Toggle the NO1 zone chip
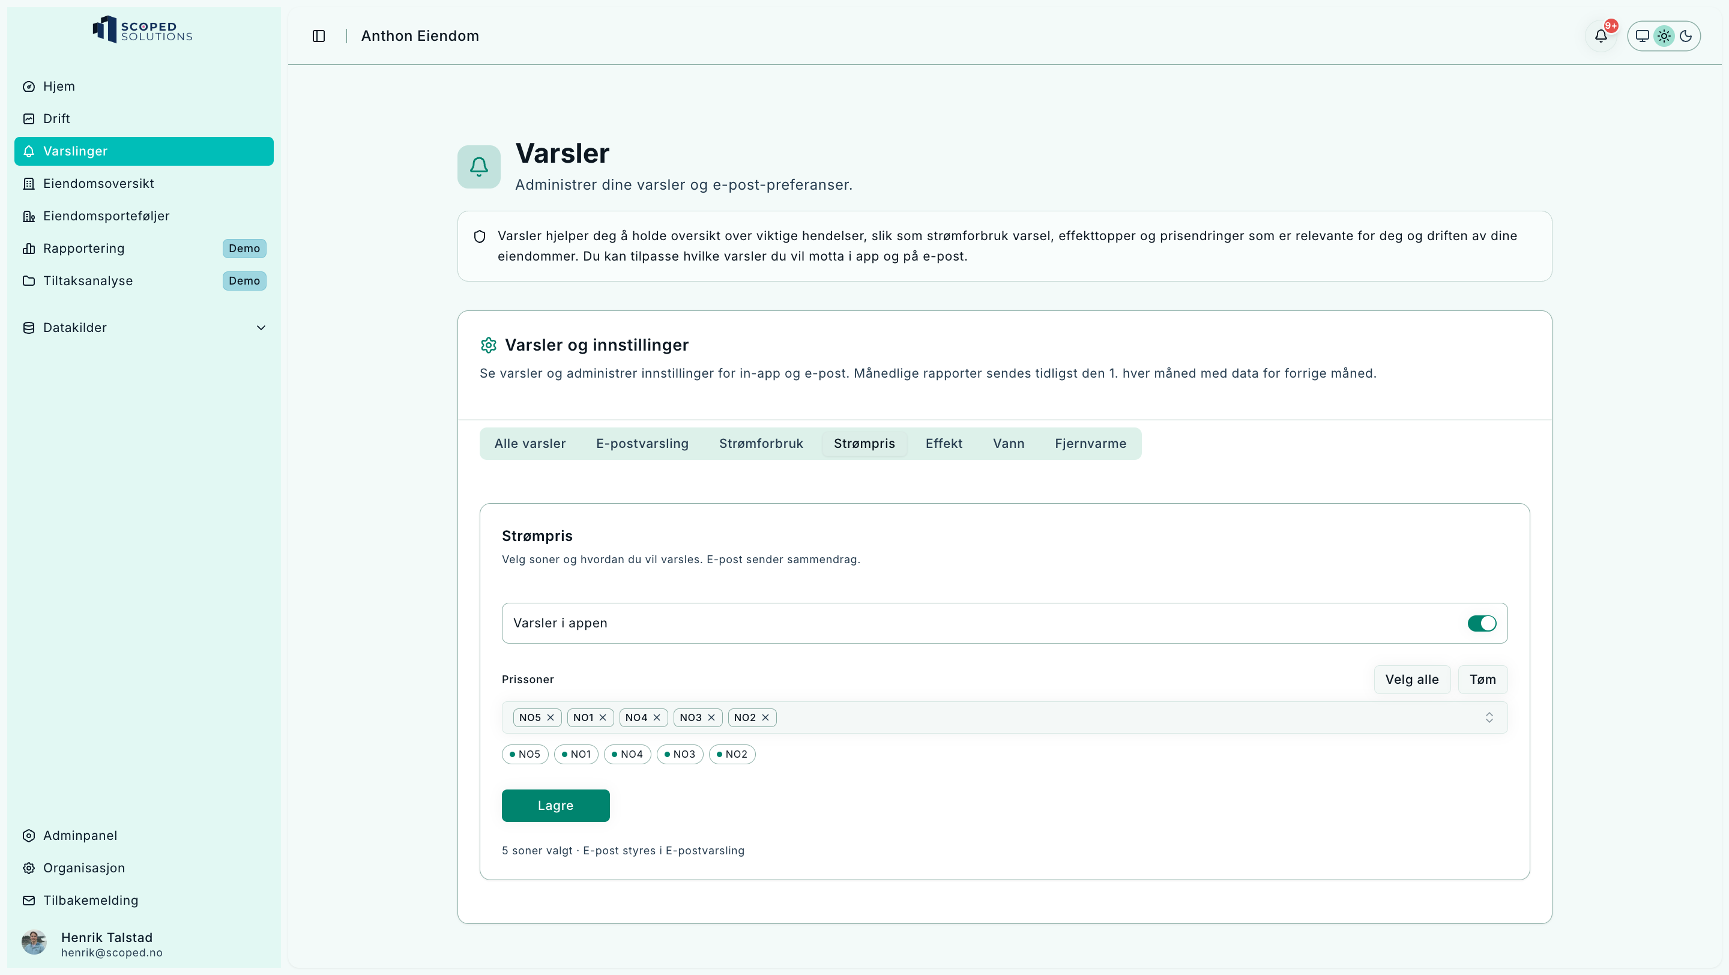1729x975 pixels. coord(576,754)
